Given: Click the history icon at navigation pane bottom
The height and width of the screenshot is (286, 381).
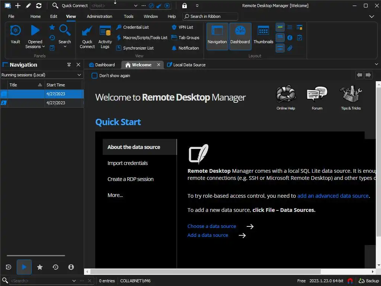Looking at the screenshot, I should pos(55,267).
